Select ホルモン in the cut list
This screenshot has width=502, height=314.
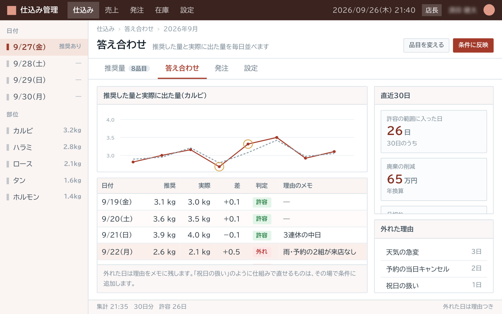[44, 197]
